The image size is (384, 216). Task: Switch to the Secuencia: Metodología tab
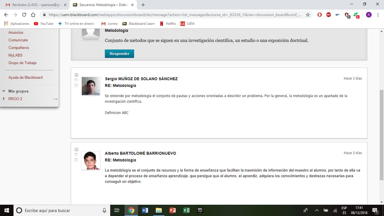(x=101, y=5)
